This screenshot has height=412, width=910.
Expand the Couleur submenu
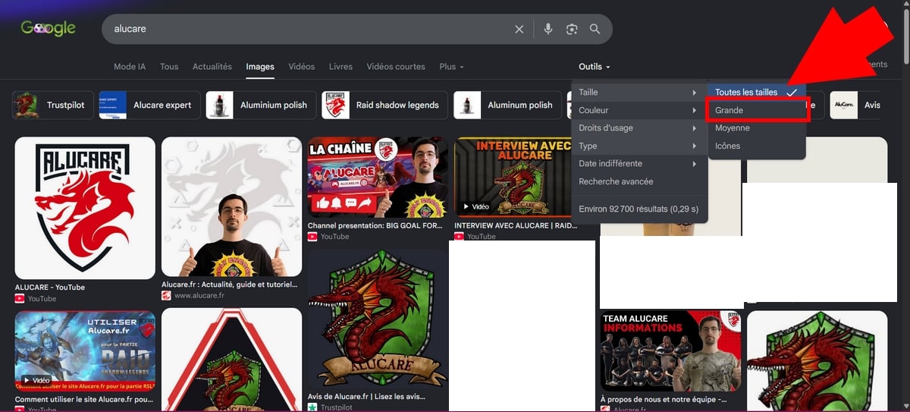639,110
